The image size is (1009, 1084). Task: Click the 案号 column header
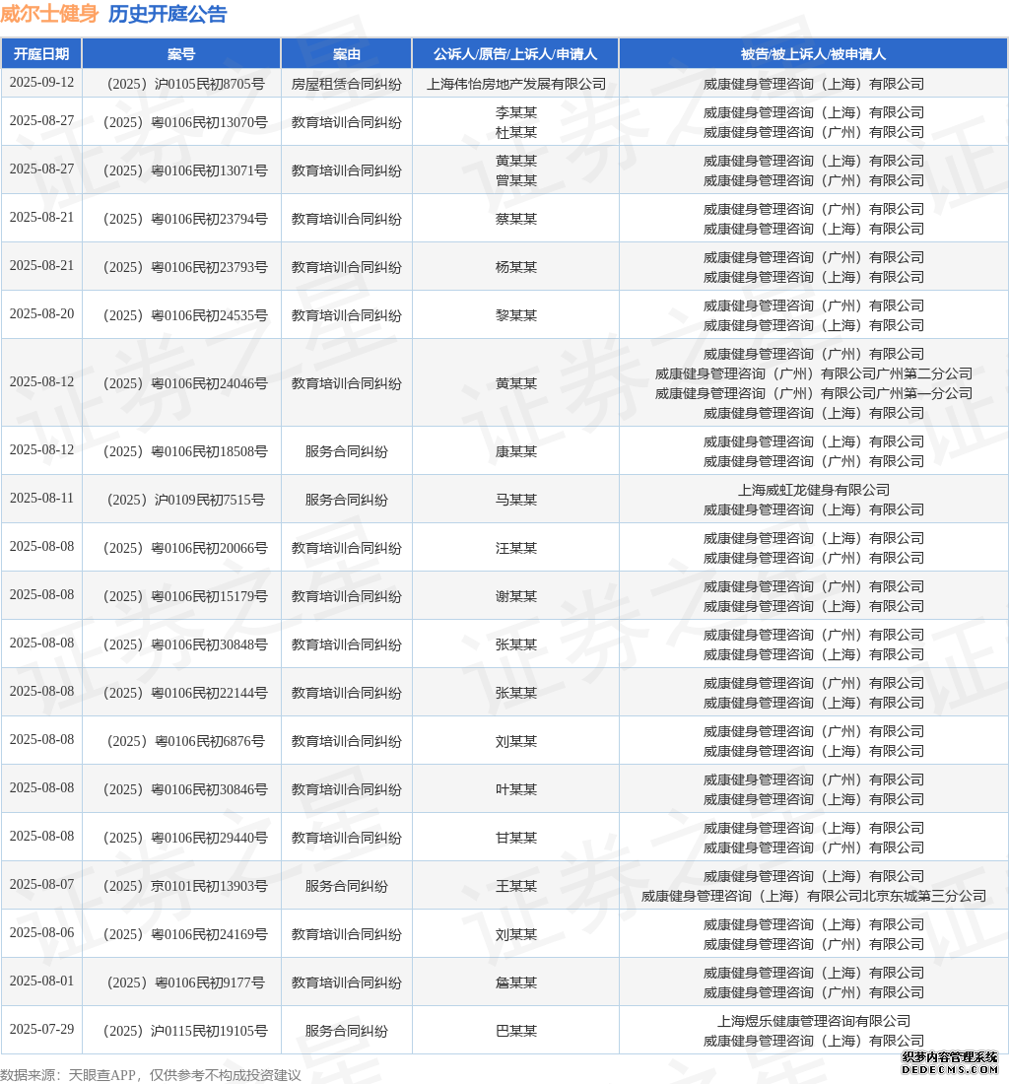point(181,54)
